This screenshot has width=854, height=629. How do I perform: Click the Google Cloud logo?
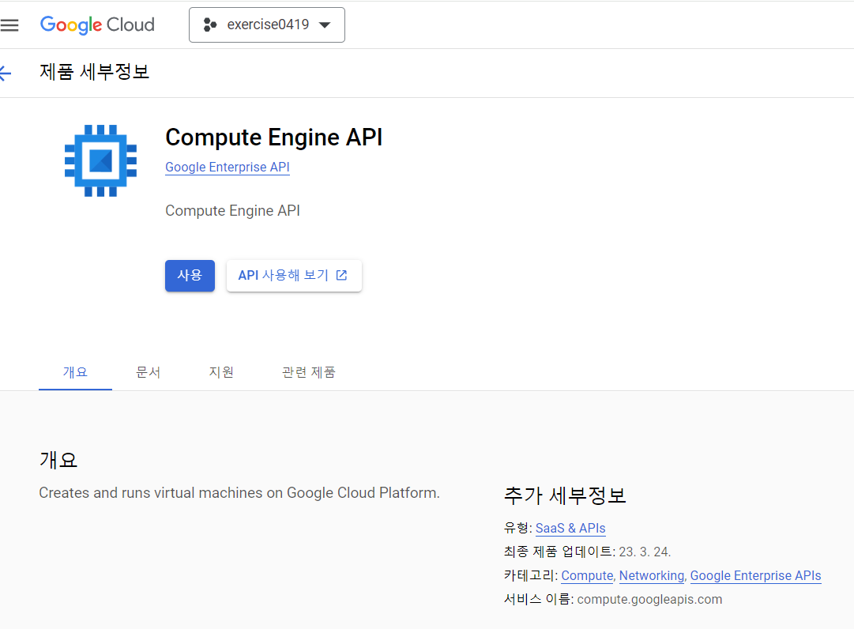[x=97, y=25]
